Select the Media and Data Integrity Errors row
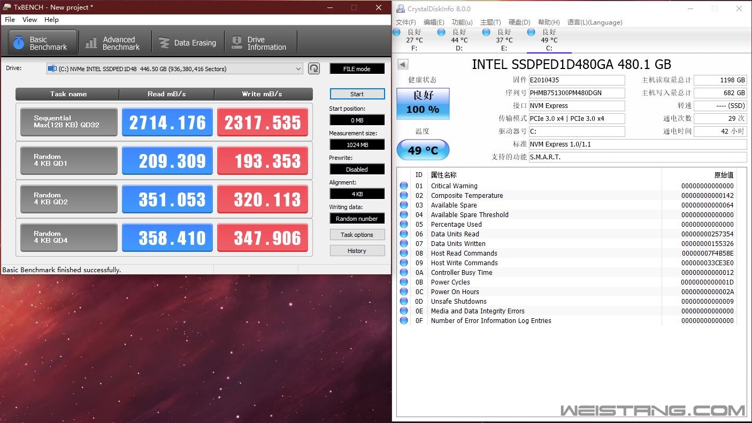This screenshot has height=423, width=752. pyautogui.click(x=567, y=311)
